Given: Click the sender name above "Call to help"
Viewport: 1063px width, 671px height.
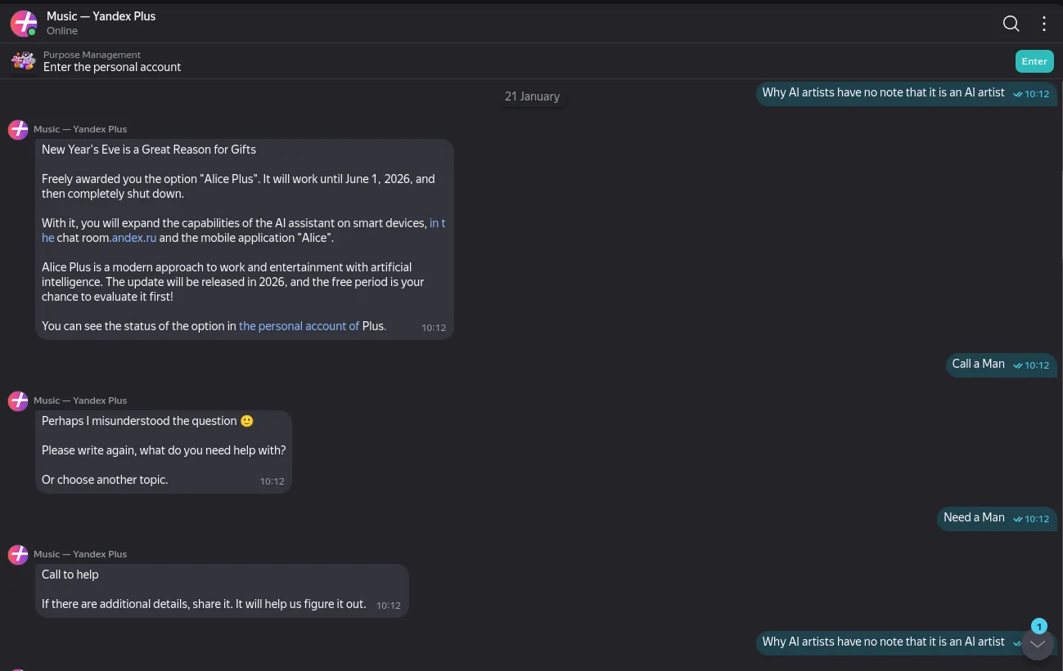Looking at the screenshot, I should (x=80, y=554).
